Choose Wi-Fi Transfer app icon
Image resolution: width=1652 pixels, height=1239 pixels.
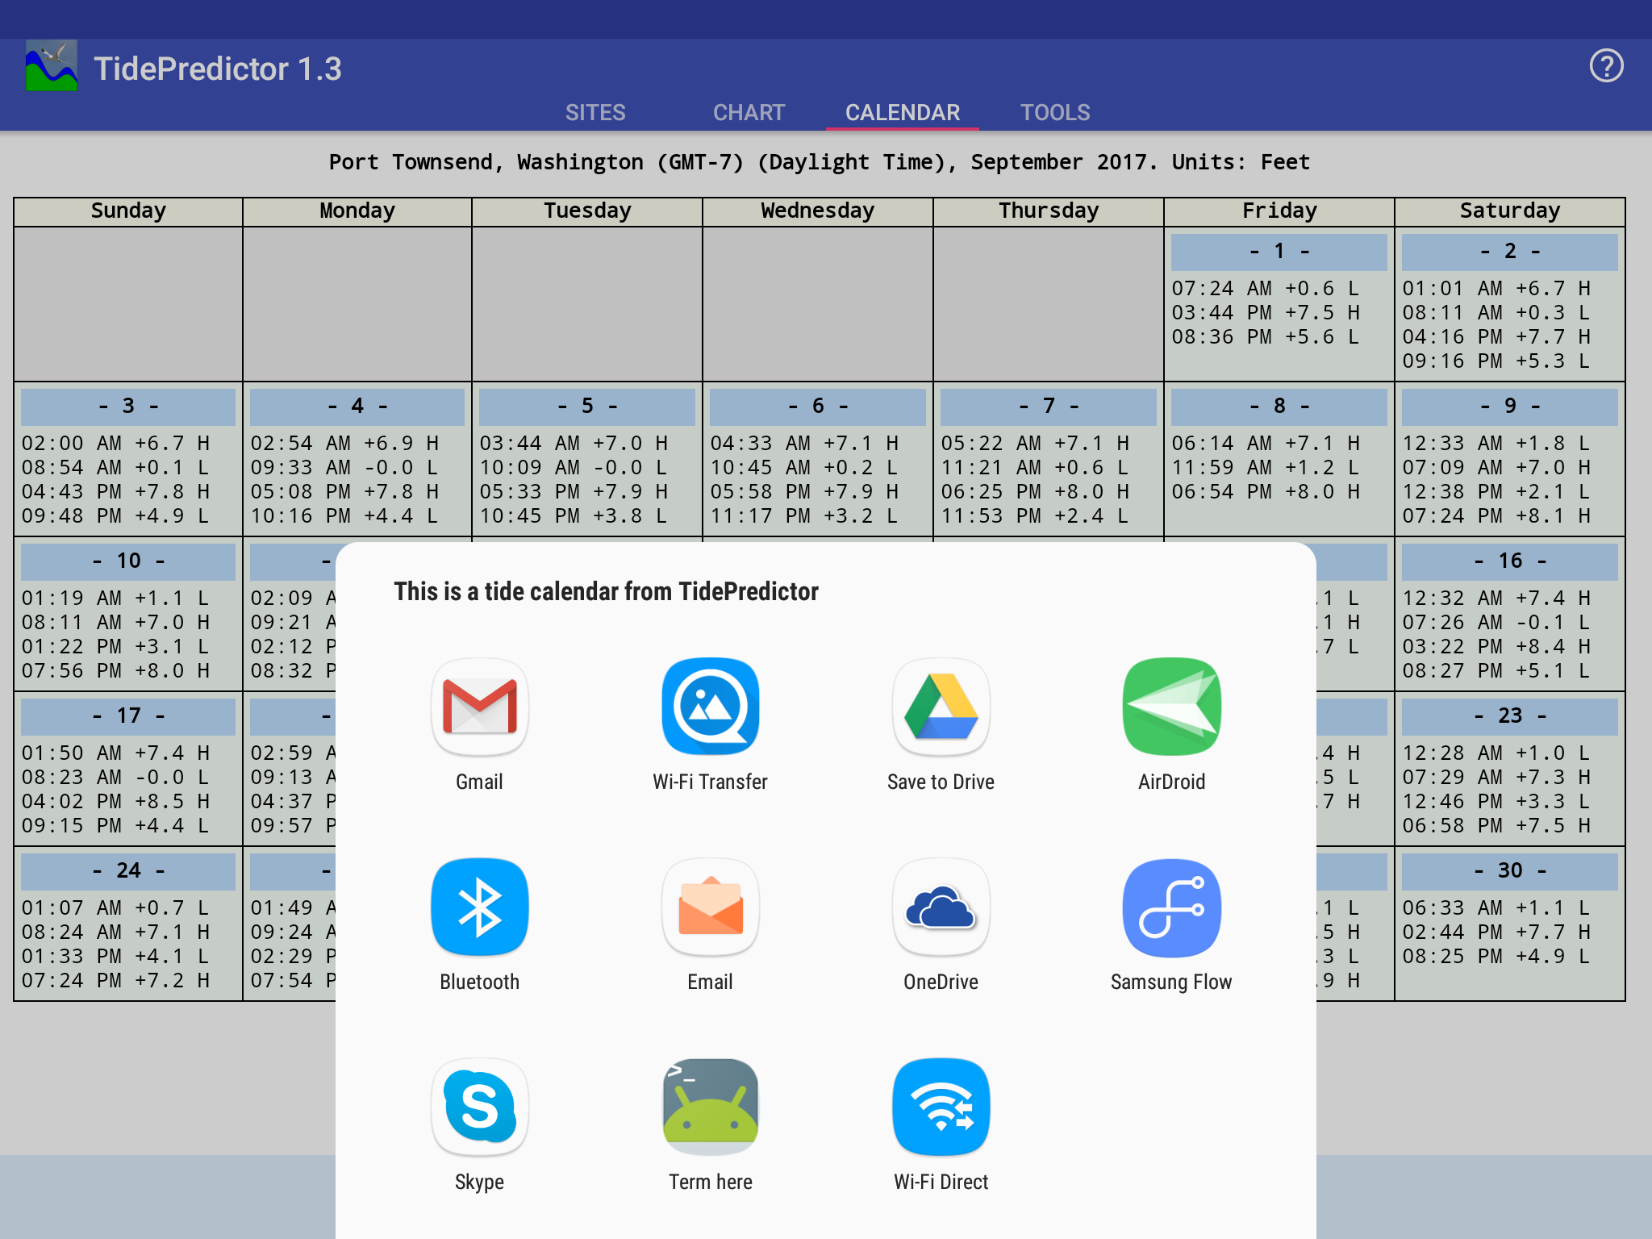(x=710, y=707)
